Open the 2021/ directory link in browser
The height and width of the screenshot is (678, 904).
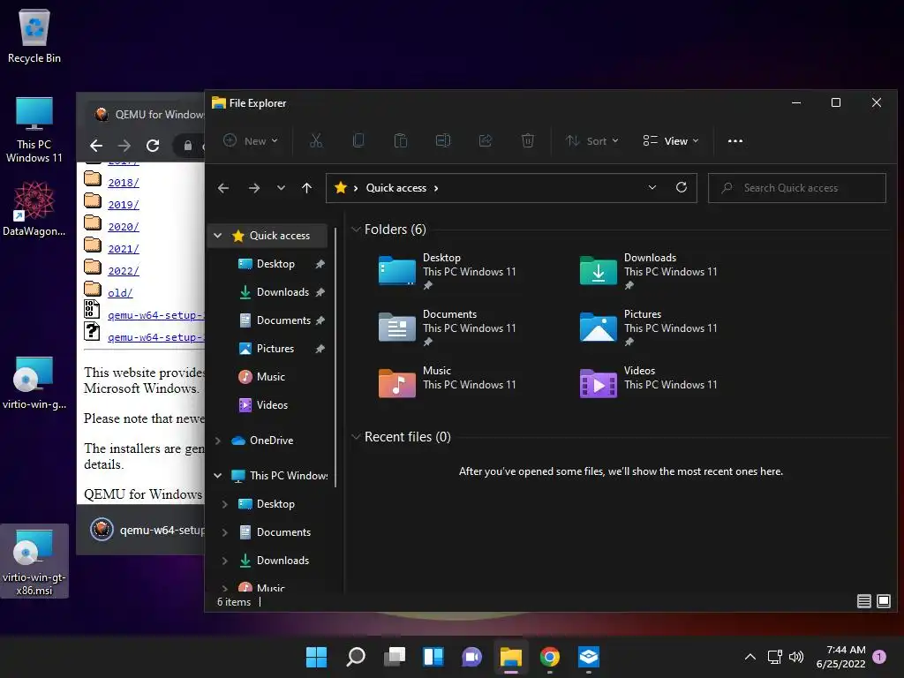point(124,249)
